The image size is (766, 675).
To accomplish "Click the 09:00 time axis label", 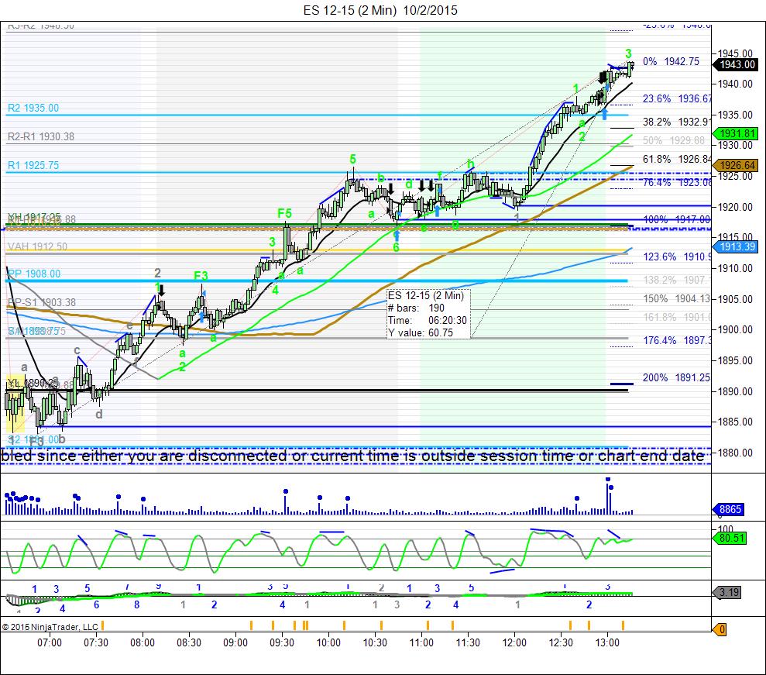I will click(x=235, y=642).
